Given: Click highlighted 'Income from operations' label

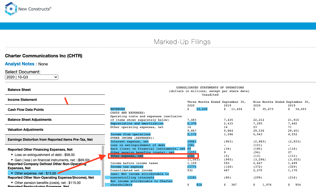Looking at the screenshot, I should click(130, 134).
